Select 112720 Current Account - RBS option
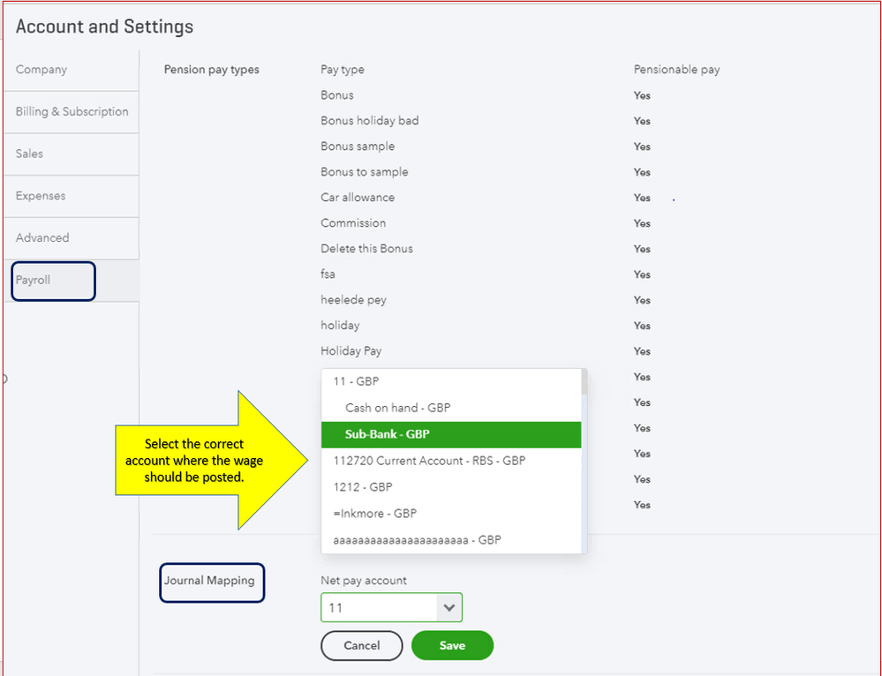 (430, 461)
